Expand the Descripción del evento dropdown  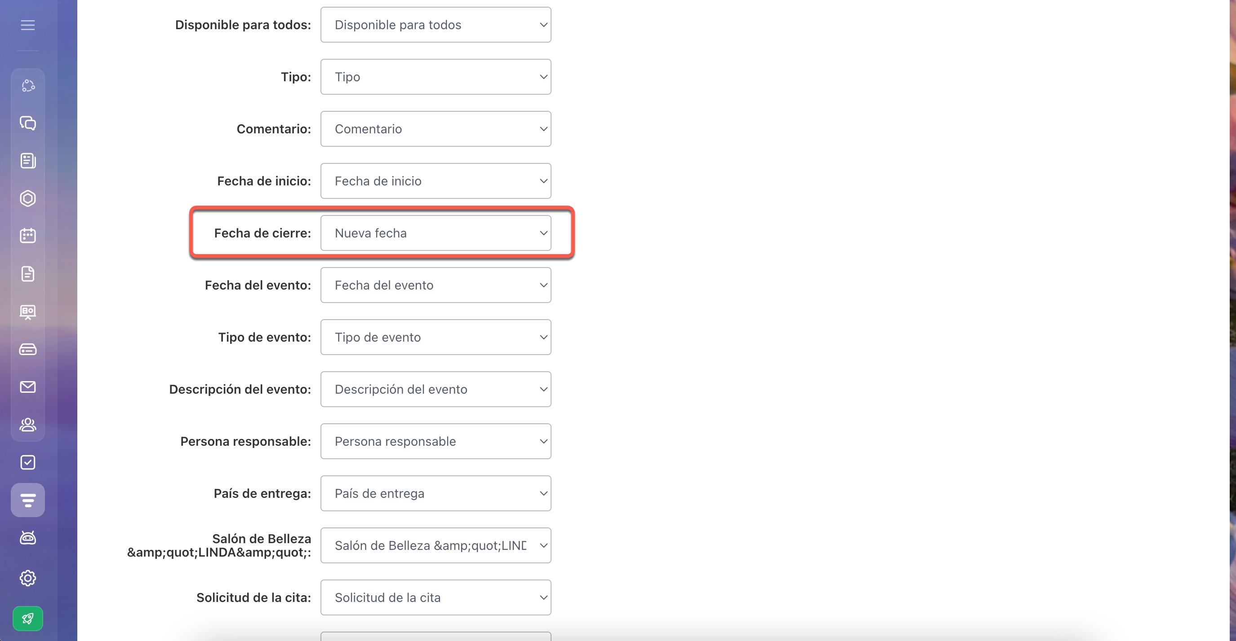(436, 389)
